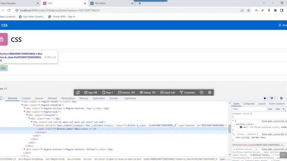Click the DevTools errors counter badge
The height and width of the screenshot is (161, 287).
(265, 98)
